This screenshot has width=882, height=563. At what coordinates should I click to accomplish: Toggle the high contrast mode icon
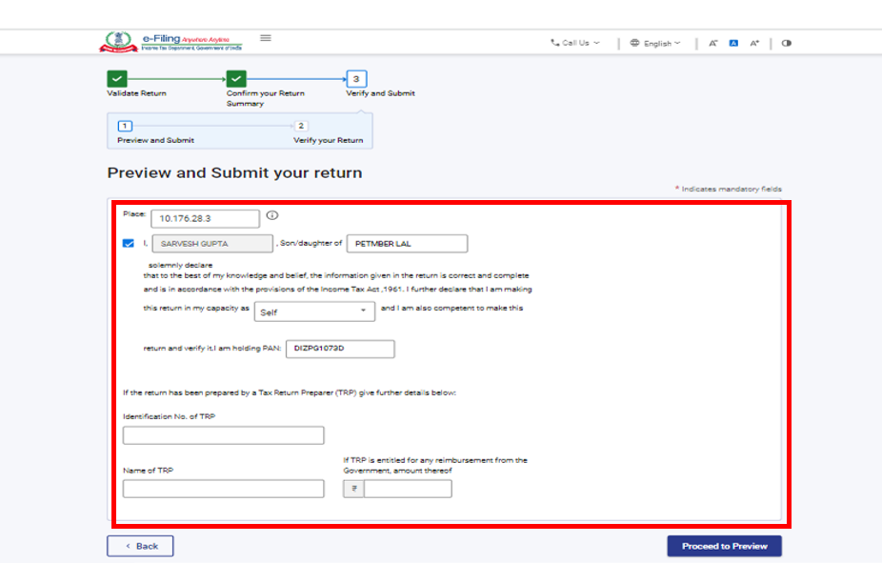click(787, 43)
